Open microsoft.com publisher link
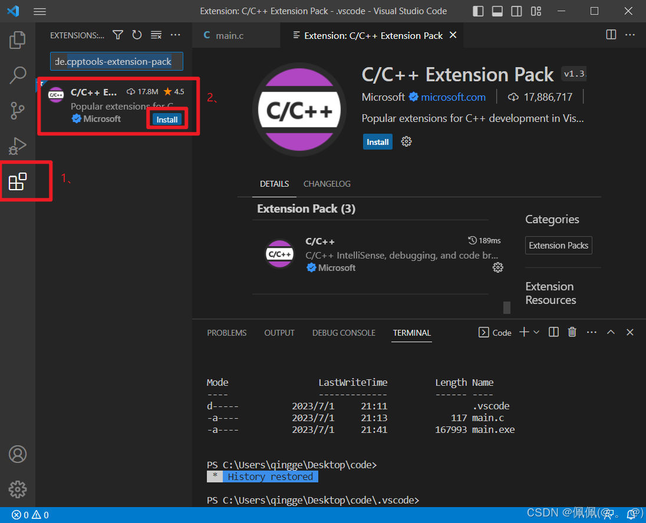The height and width of the screenshot is (523, 646). coord(453,97)
